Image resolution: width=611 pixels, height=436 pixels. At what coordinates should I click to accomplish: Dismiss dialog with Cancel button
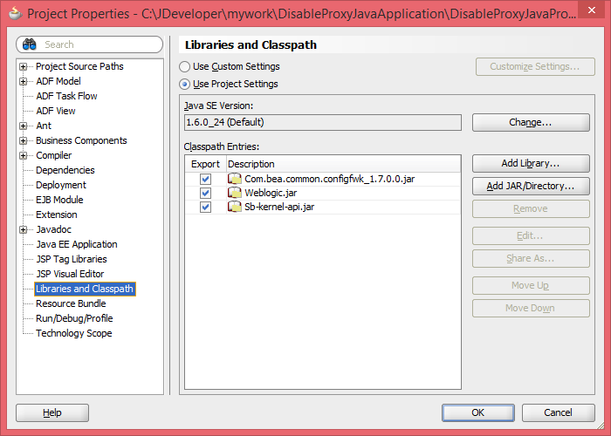(x=559, y=412)
